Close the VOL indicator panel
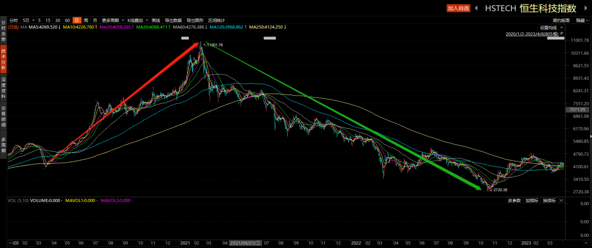Image resolution: width=592 pixels, height=248 pixels. pos(561,200)
